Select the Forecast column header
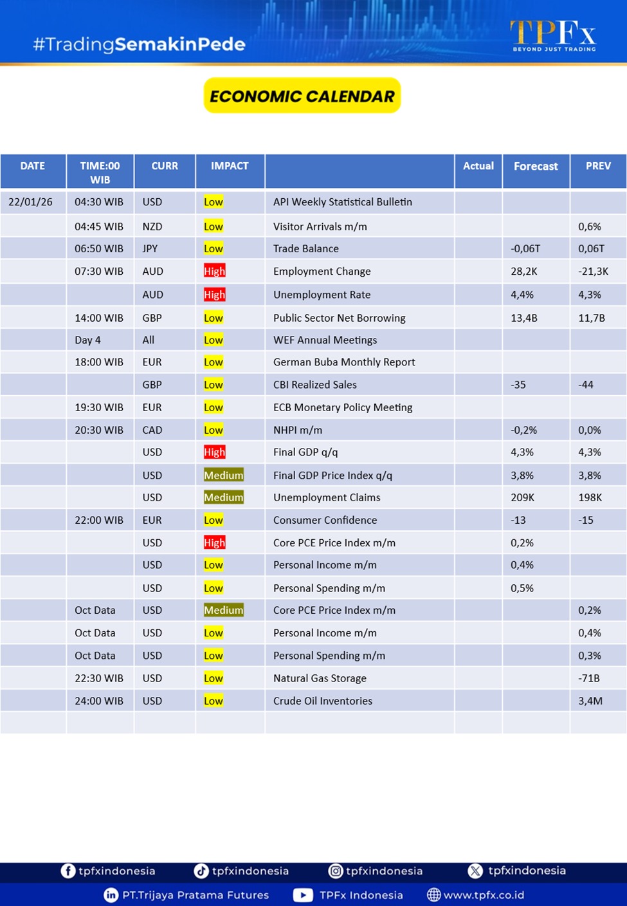627x906 pixels. (535, 167)
